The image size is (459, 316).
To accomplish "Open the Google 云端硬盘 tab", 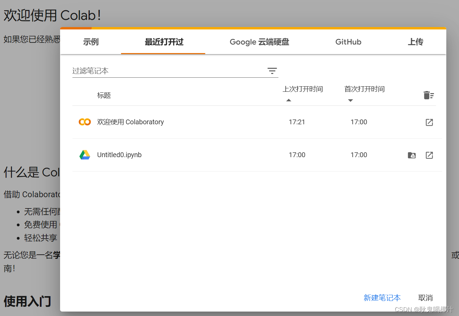I will click(x=259, y=42).
